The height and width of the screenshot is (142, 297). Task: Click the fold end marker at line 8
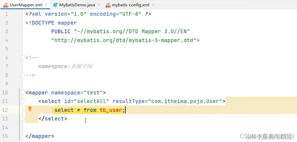(x=23, y=75)
